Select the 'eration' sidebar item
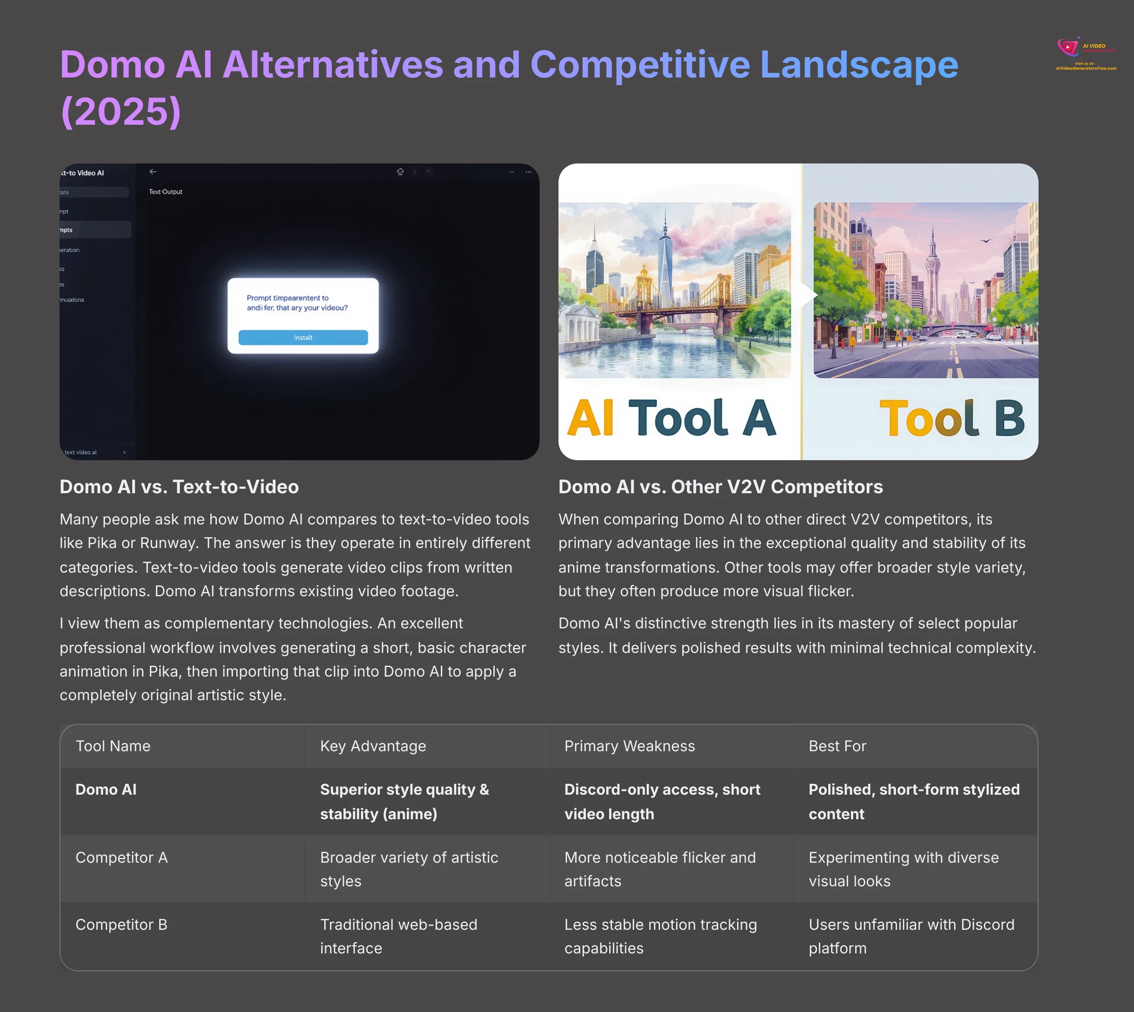 pos(70,249)
